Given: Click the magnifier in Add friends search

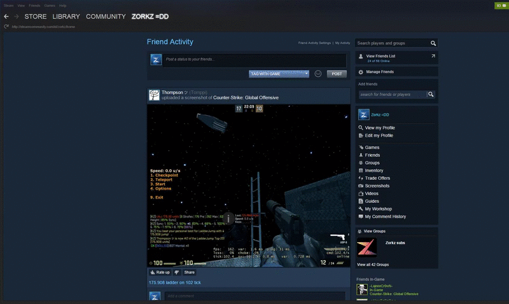Looking at the screenshot, I should [431, 94].
